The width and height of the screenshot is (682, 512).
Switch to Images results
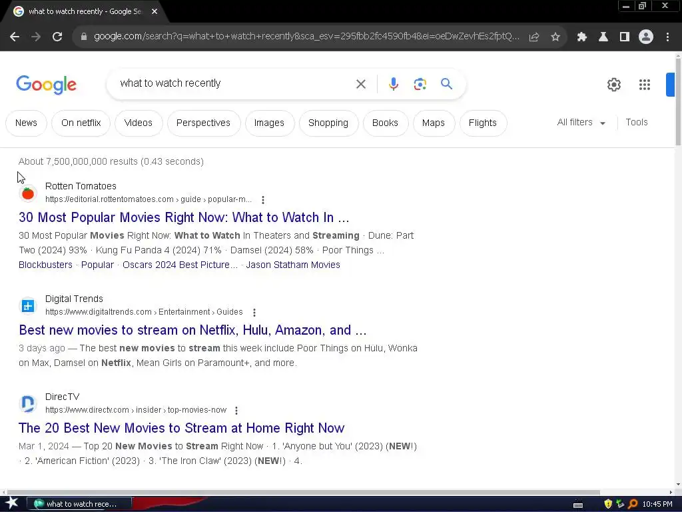(x=269, y=123)
